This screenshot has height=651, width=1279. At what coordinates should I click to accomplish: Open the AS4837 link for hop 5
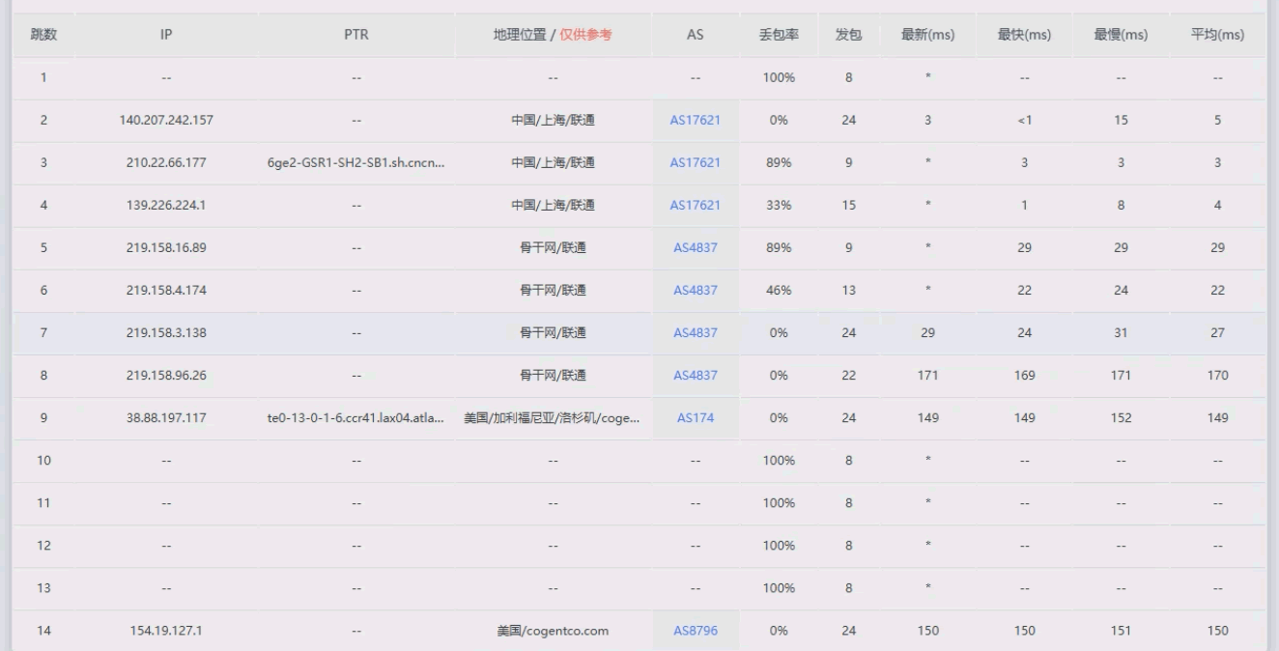coord(695,248)
